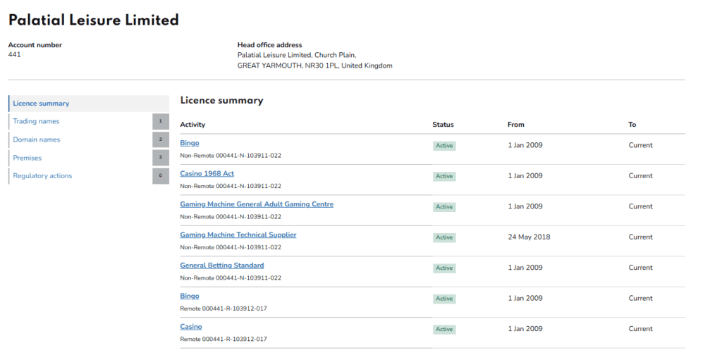Click the Status column header
The image size is (722, 355).
point(443,125)
